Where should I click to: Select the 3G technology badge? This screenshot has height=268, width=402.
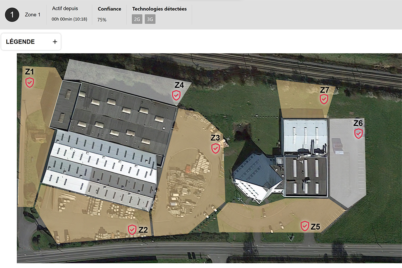pos(150,19)
